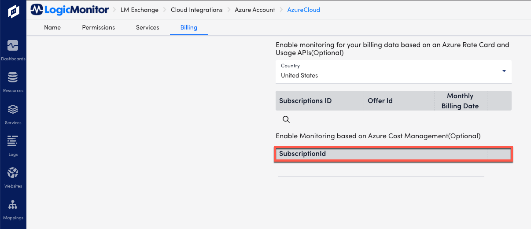The width and height of the screenshot is (531, 229).
Task: Click the Azure Cost Management section label
Action: pos(378,136)
